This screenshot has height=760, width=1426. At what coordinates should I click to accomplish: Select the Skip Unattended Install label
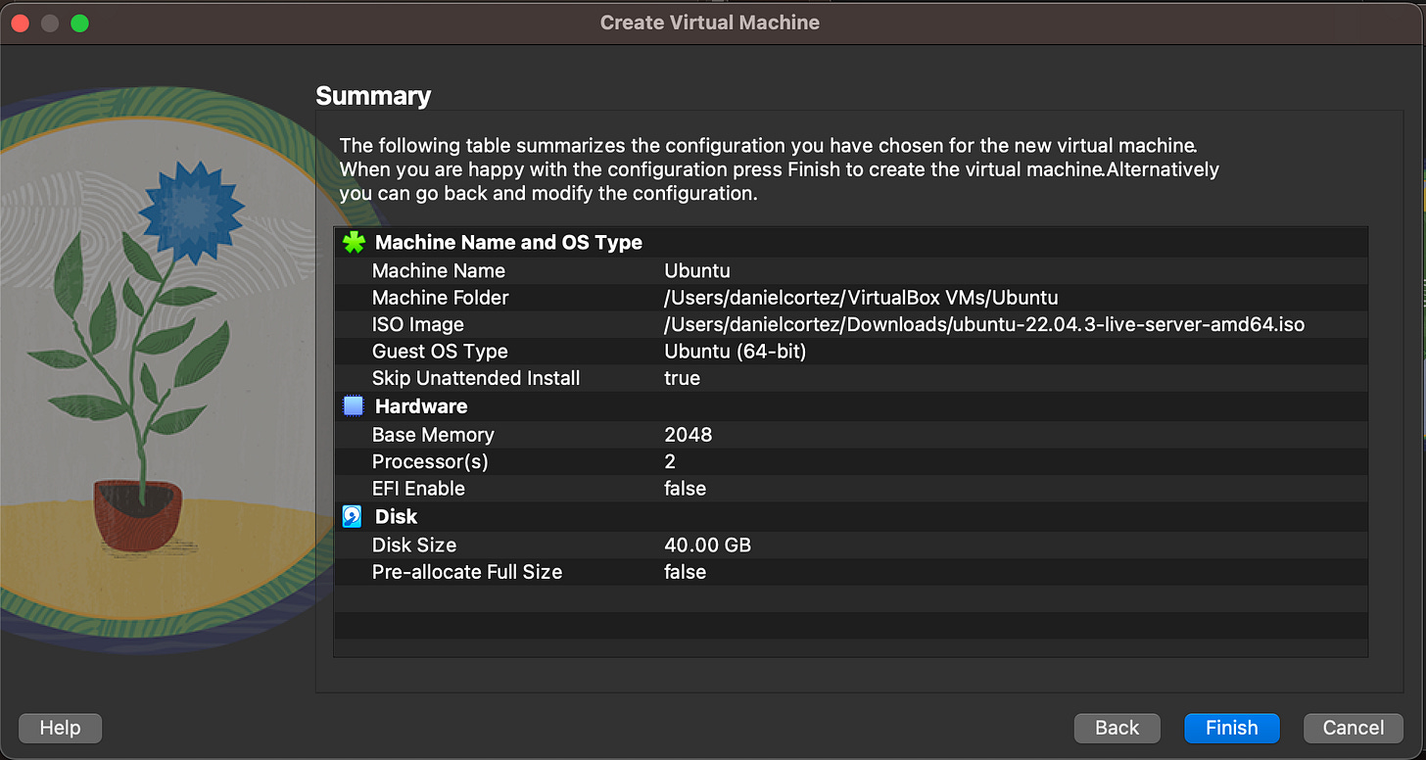(476, 378)
